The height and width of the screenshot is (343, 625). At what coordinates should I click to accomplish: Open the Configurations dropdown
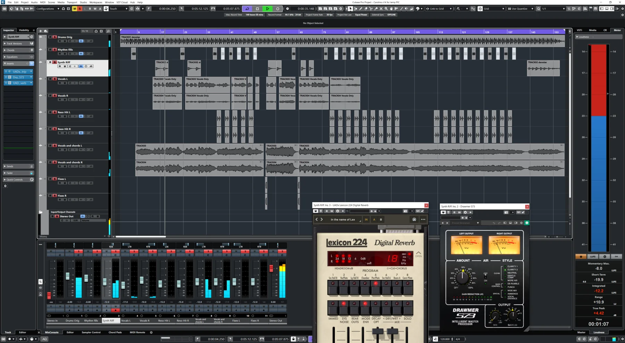coord(48,9)
